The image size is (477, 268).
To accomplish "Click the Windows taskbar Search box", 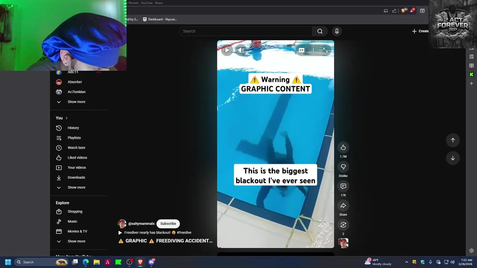I will (x=42, y=262).
